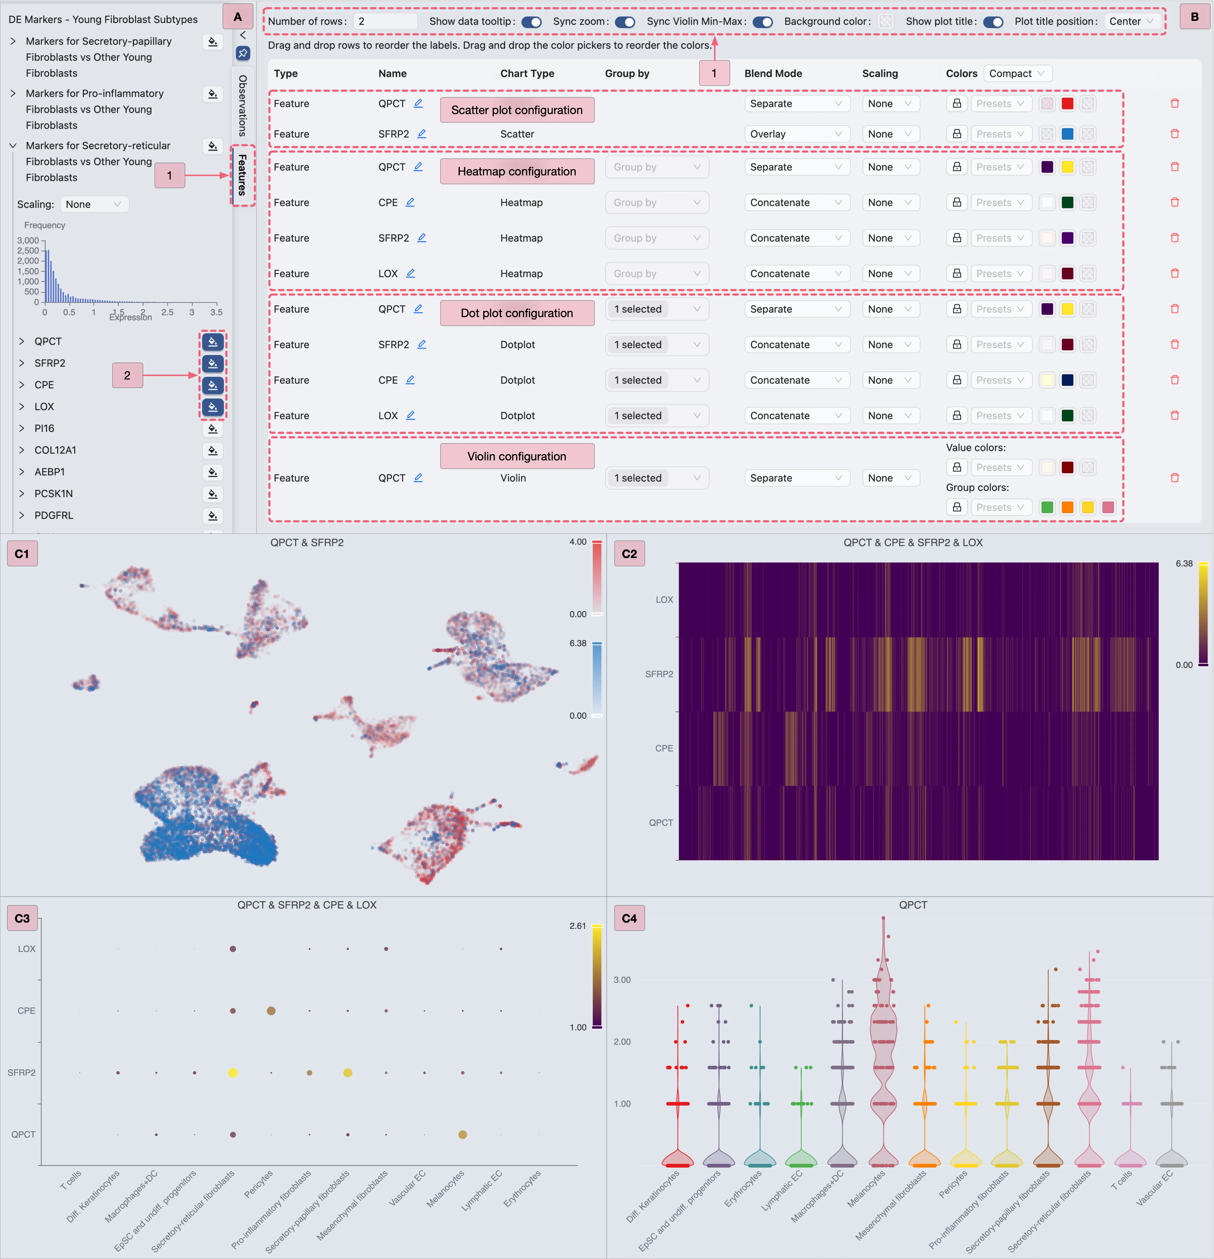
Task: Click the paint bucket icon next to PI16
Action: click(213, 429)
